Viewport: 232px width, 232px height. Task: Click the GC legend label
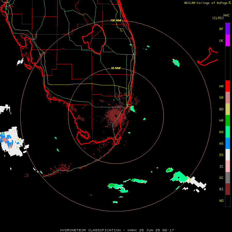(x=221, y=178)
